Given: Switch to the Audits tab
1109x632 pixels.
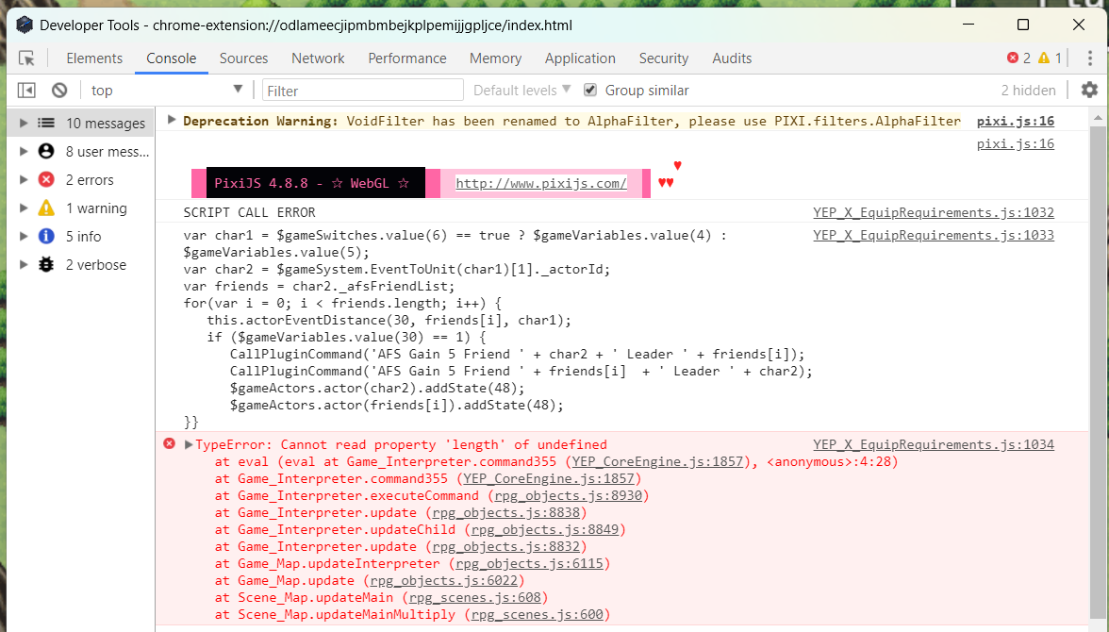Looking at the screenshot, I should pos(732,58).
